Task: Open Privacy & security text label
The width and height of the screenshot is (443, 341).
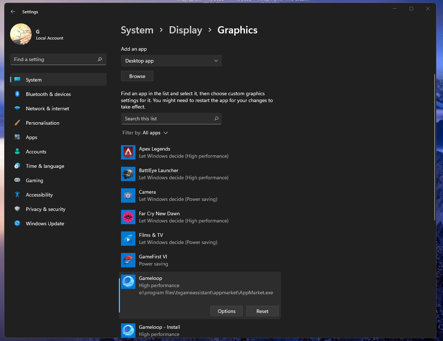Action: [46, 209]
